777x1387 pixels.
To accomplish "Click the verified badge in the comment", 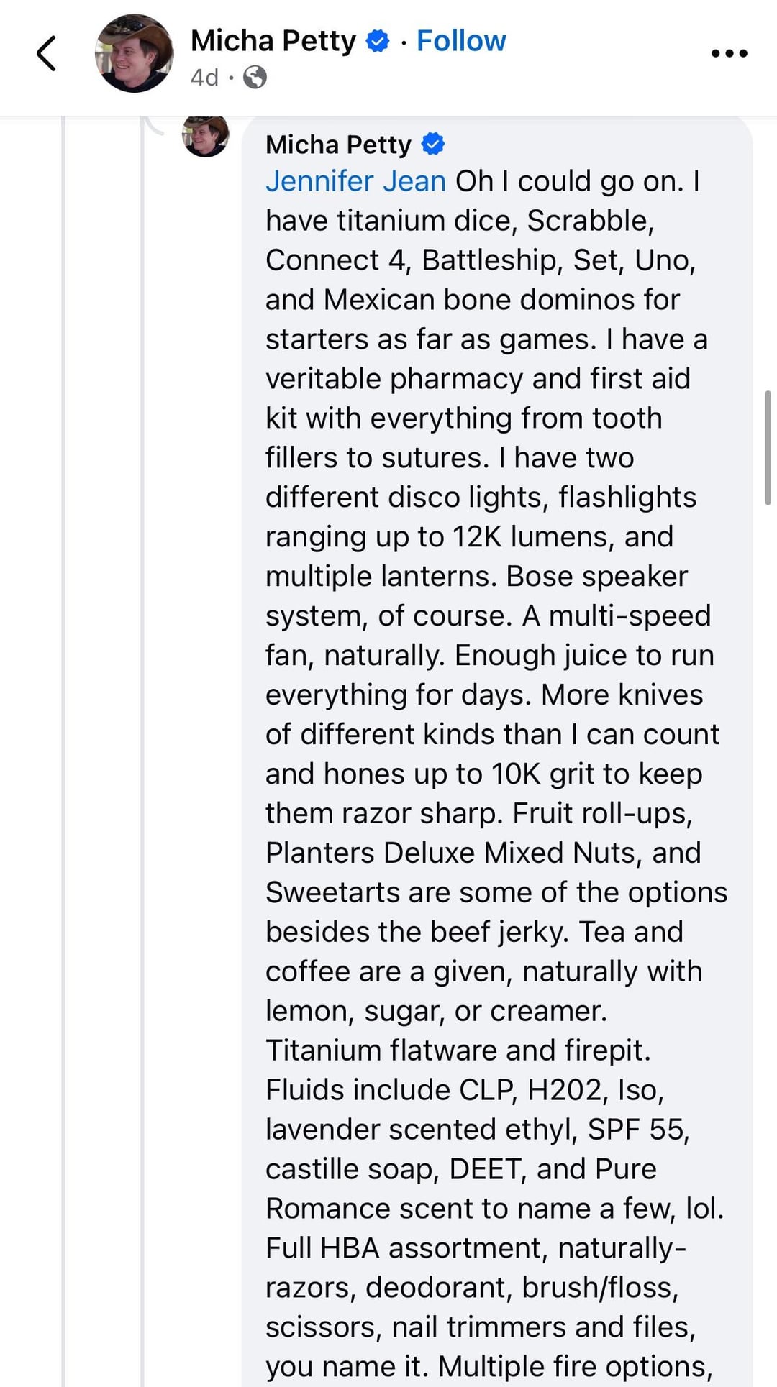I will click(432, 145).
